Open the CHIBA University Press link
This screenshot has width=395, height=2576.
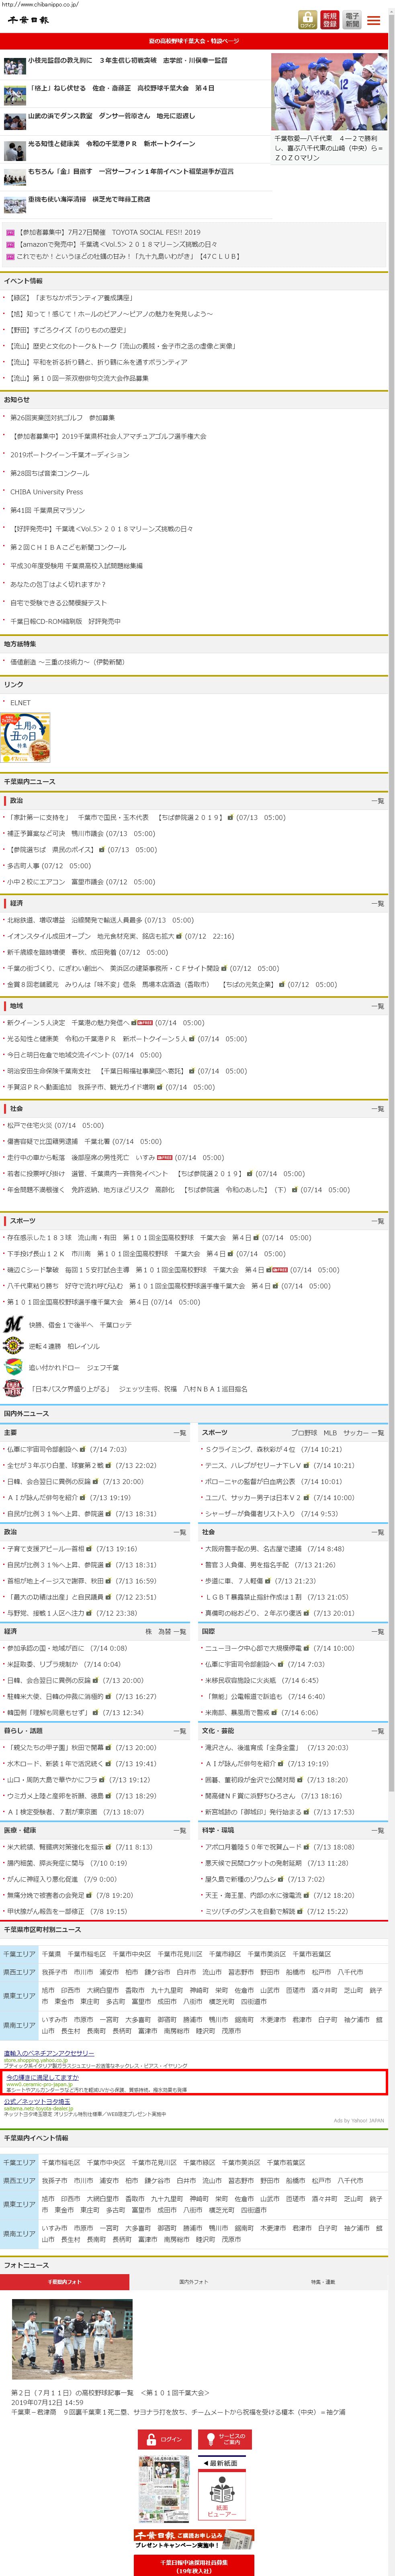(47, 492)
